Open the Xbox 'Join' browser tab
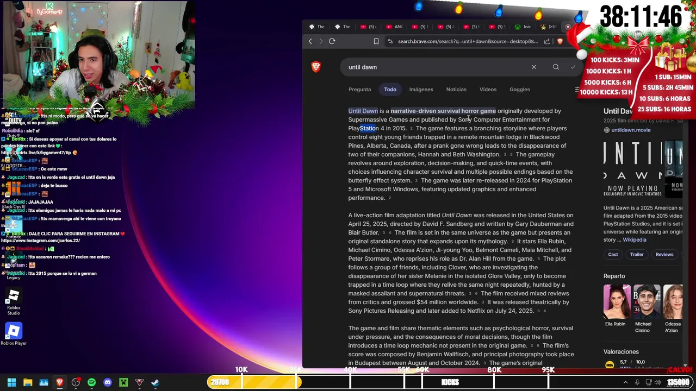 (x=523, y=27)
